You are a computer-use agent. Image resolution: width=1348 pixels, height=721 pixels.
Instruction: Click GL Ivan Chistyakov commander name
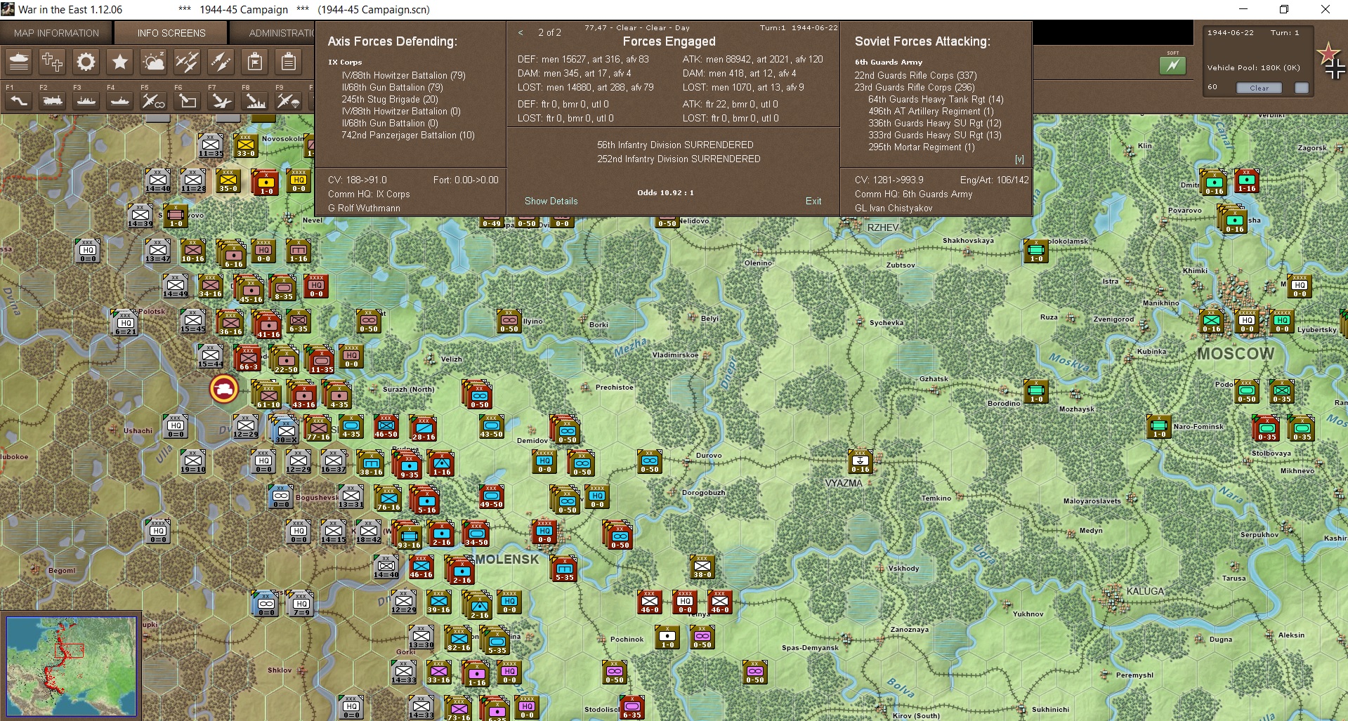(x=894, y=208)
